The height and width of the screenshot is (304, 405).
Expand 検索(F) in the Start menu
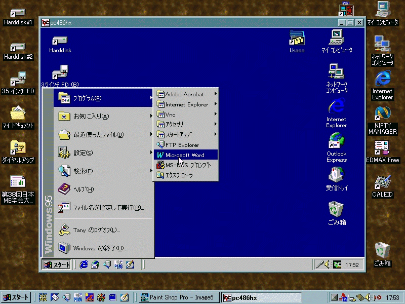point(103,171)
